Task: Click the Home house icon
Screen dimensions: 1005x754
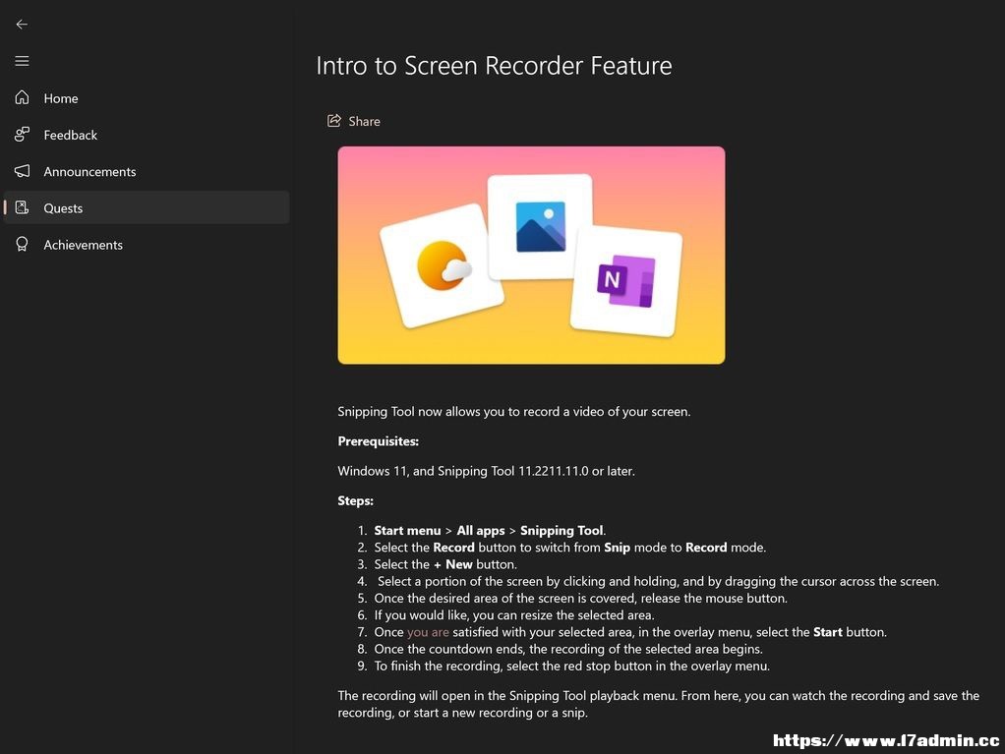Action: pos(22,97)
